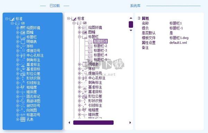Click 球标 icon in loaded panel
The height and width of the screenshot is (133, 208).
coord(23,46)
